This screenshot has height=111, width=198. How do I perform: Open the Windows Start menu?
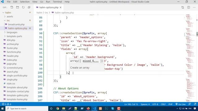[x=2, y=109]
